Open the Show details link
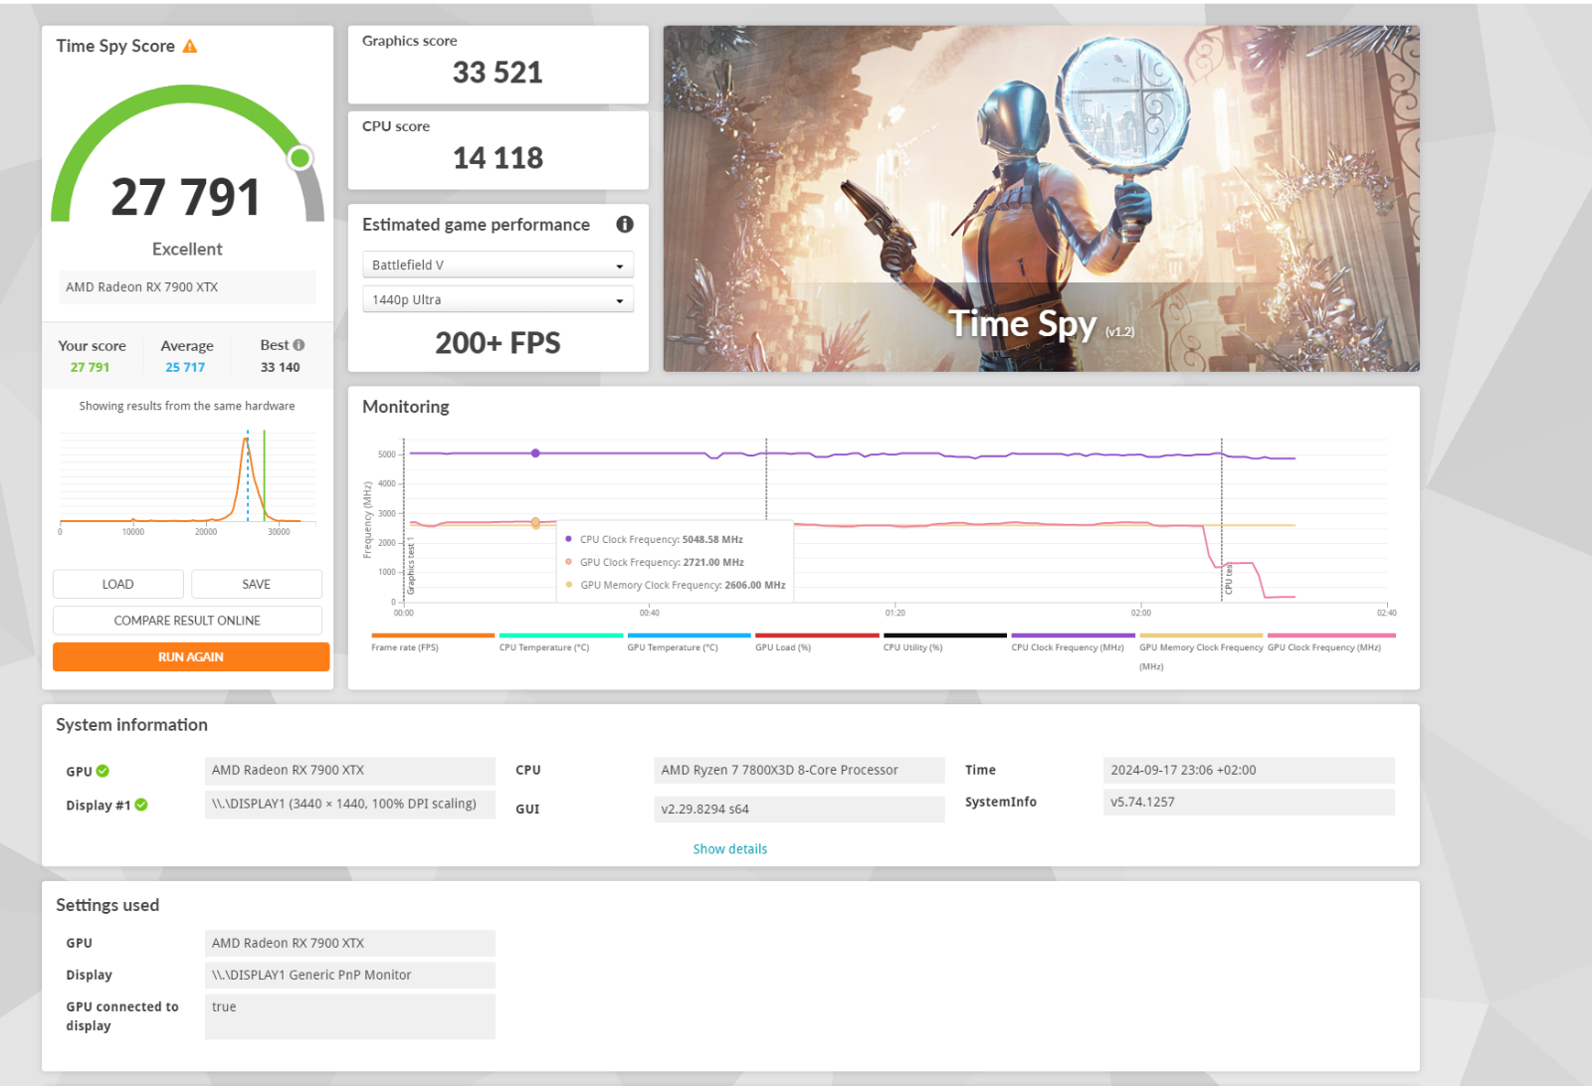 (729, 849)
